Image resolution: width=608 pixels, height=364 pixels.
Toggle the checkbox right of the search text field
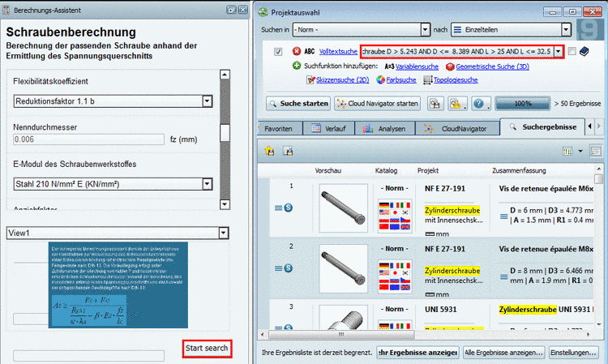point(572,51)
